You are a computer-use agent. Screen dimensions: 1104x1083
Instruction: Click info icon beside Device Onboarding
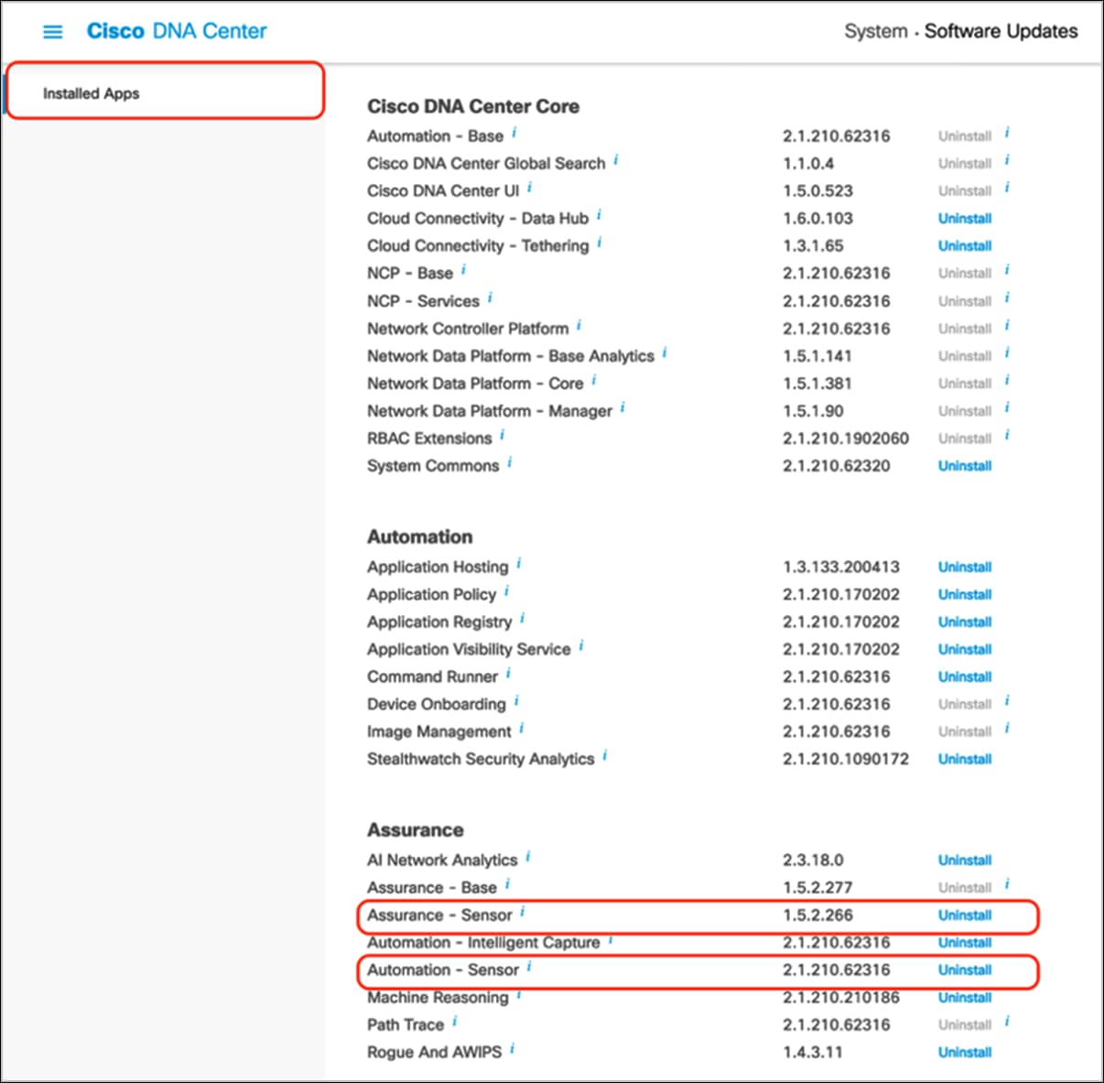point(516,701)
